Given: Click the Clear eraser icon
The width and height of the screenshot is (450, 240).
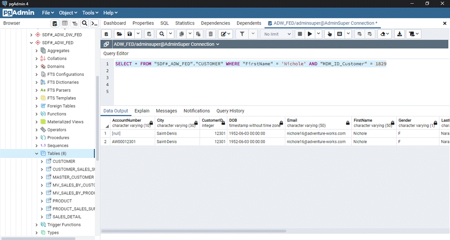Looking at the screenshot, I should [384, 34].
